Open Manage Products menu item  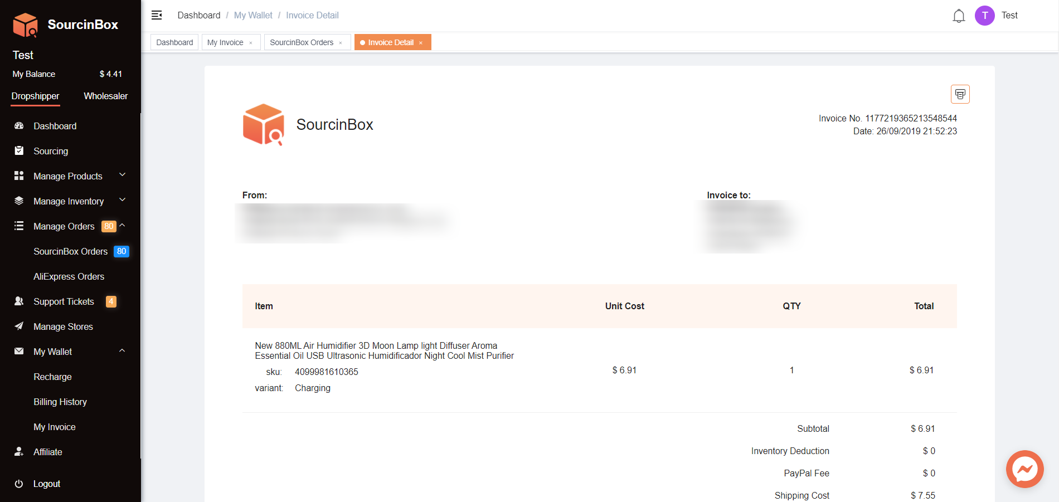click(68, 176)
